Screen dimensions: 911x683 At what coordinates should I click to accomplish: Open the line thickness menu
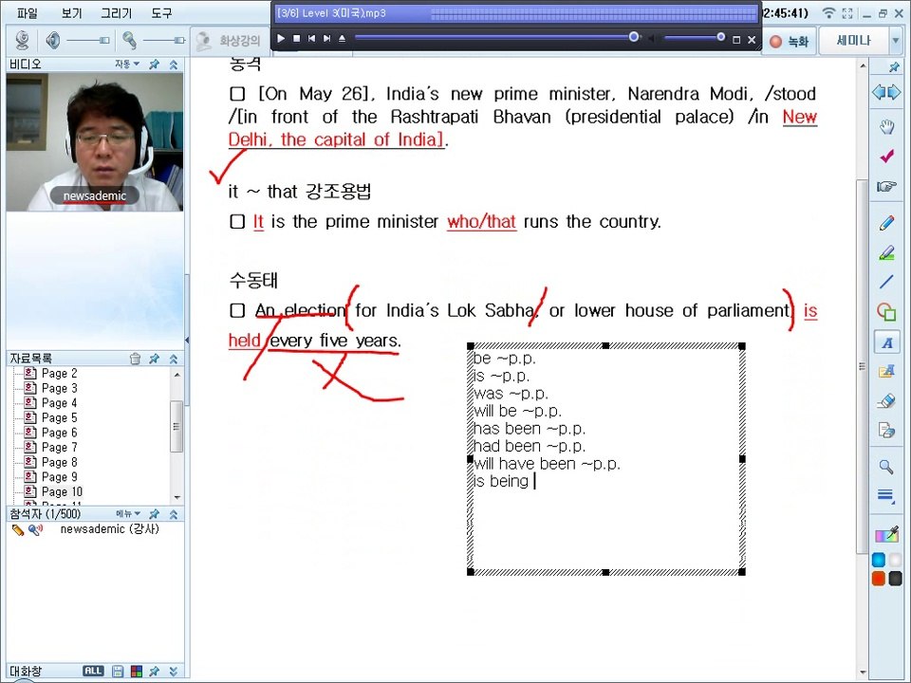click(x=886, y=495)
